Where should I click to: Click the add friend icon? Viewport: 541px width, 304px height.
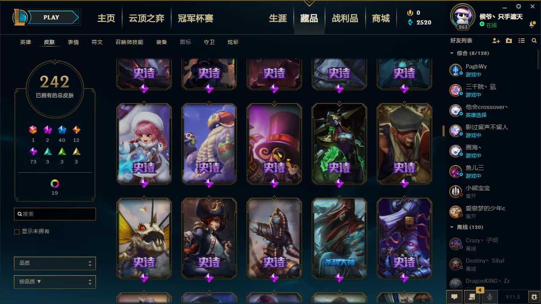point(496,41)
